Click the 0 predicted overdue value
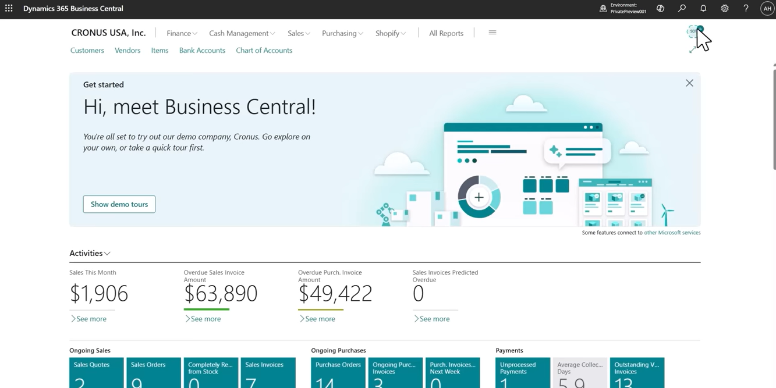The image size is (776, 388). pyautogui.click(x=419, y=294)
